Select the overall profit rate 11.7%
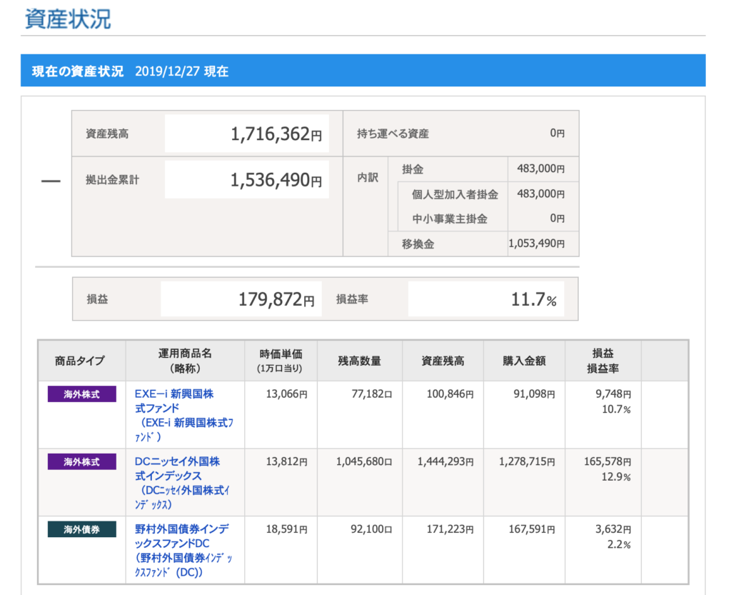The image size is (731, 595). pos(534,299)
